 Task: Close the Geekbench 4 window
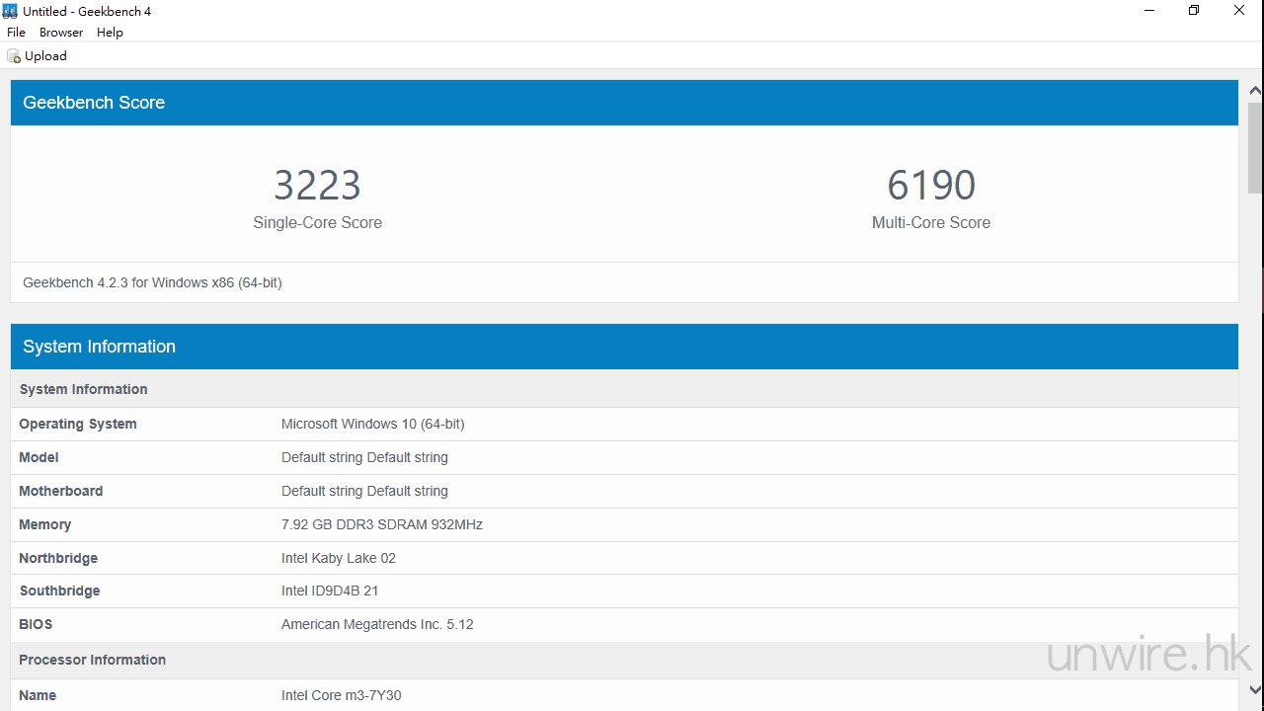click(x=1239, y=11)
